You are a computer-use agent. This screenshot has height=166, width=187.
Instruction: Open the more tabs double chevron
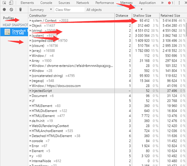[x=162, y=3]
